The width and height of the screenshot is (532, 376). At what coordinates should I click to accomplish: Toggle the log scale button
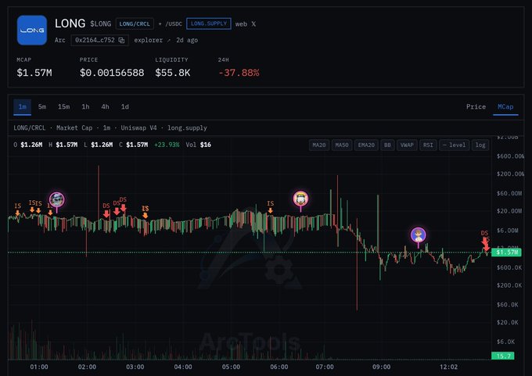click(480, 145)
